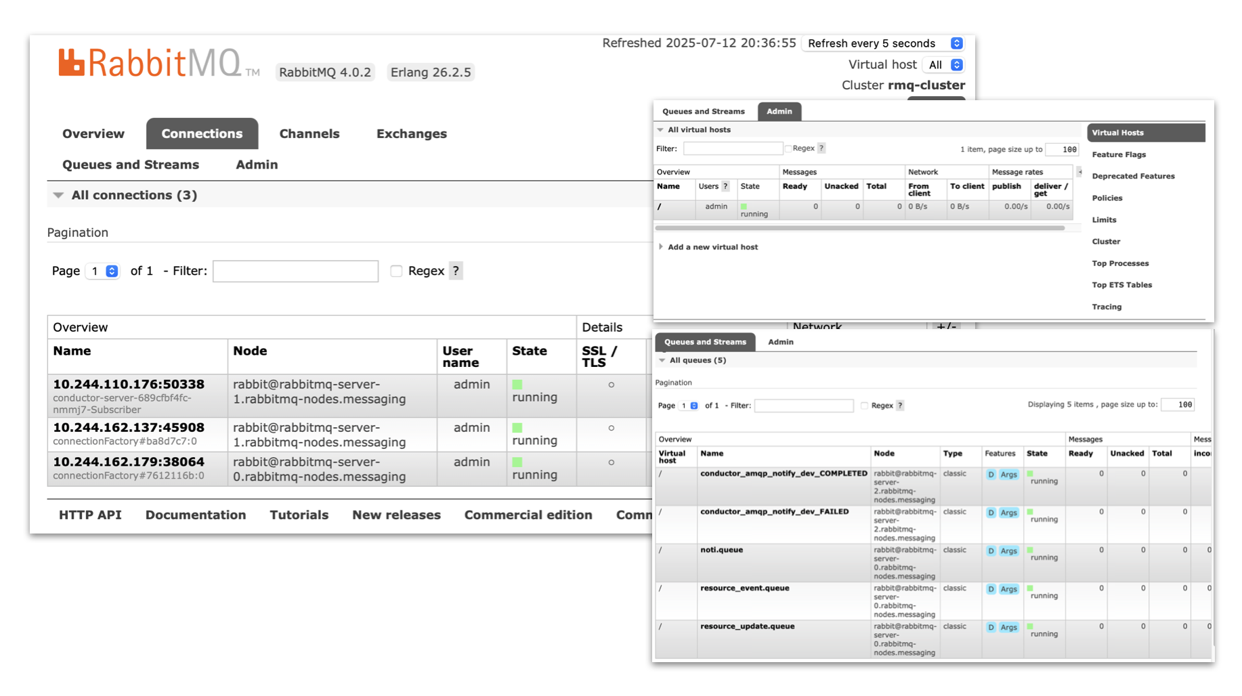The height and width of the screenshot is (696, 1242).
Task: Open the Exchanges tab
Action: tap(411, 134)
